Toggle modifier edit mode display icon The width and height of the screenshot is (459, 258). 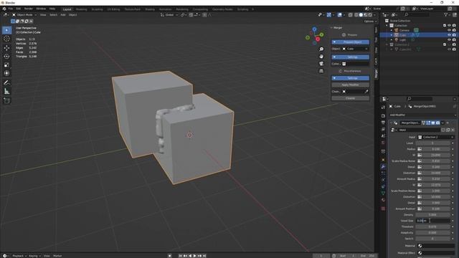[x=428, y=123]
